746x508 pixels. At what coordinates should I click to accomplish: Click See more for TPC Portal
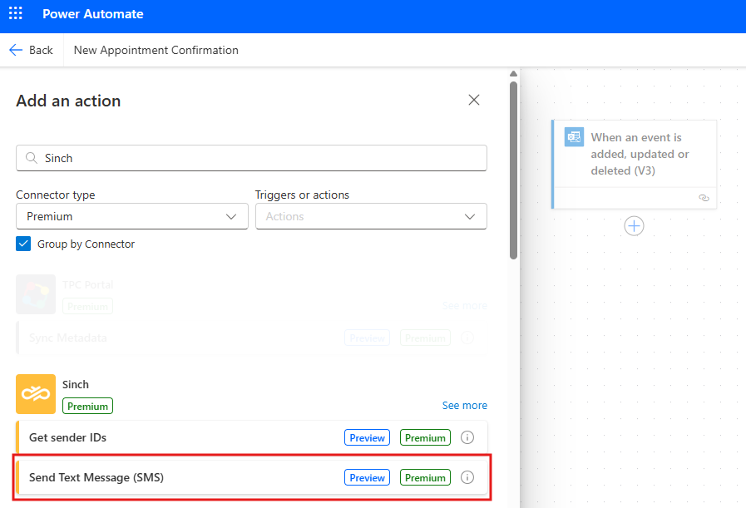pyautogui.click(x=464, y=305)
